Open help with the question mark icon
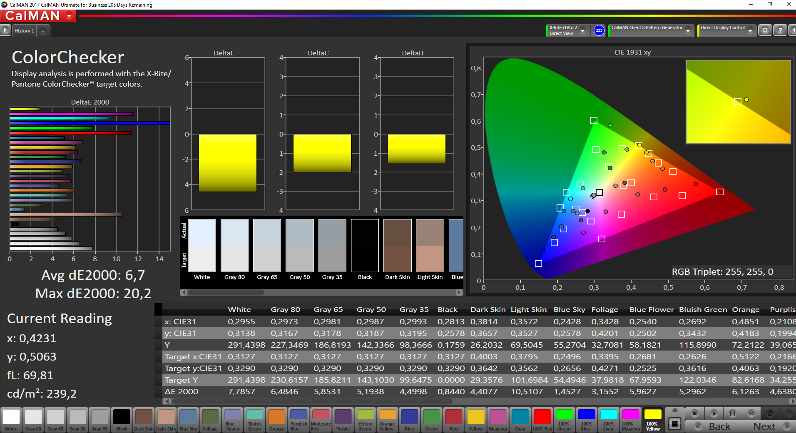 [x=780, y=30]
